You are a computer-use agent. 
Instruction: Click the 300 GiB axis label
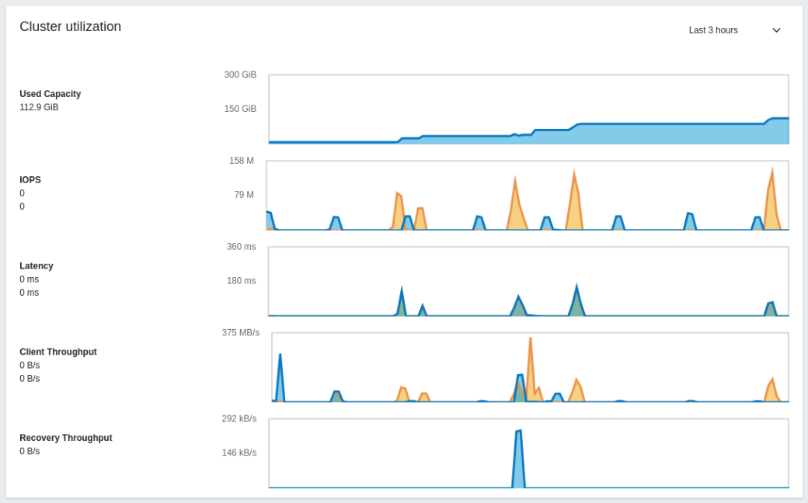[242, 75]
